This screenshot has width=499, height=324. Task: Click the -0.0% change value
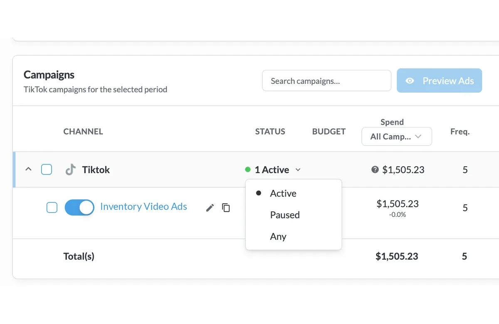[398, 215]
